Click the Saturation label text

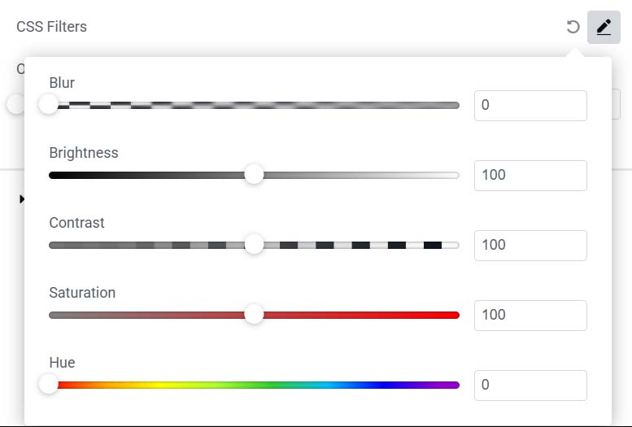point(82,293)
